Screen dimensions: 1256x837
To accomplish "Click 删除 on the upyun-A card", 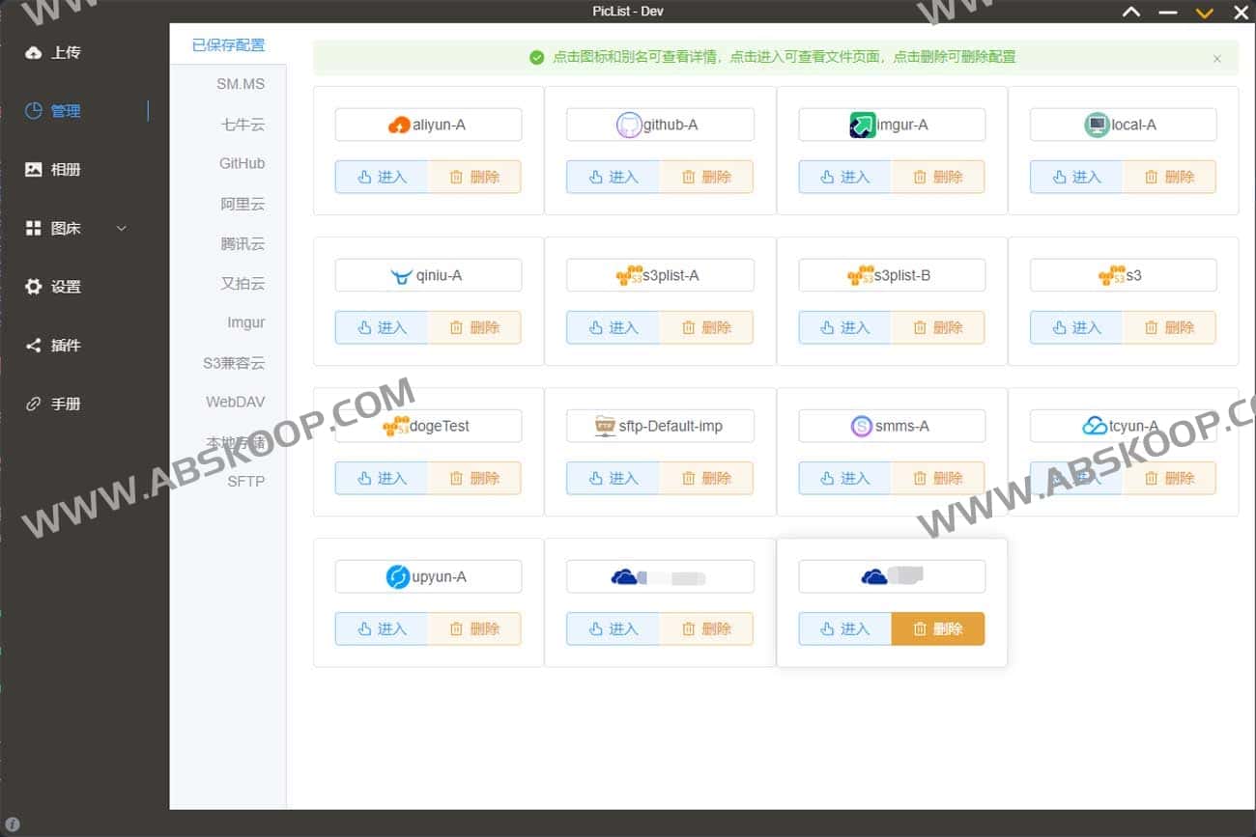I will tap(475, 628).
